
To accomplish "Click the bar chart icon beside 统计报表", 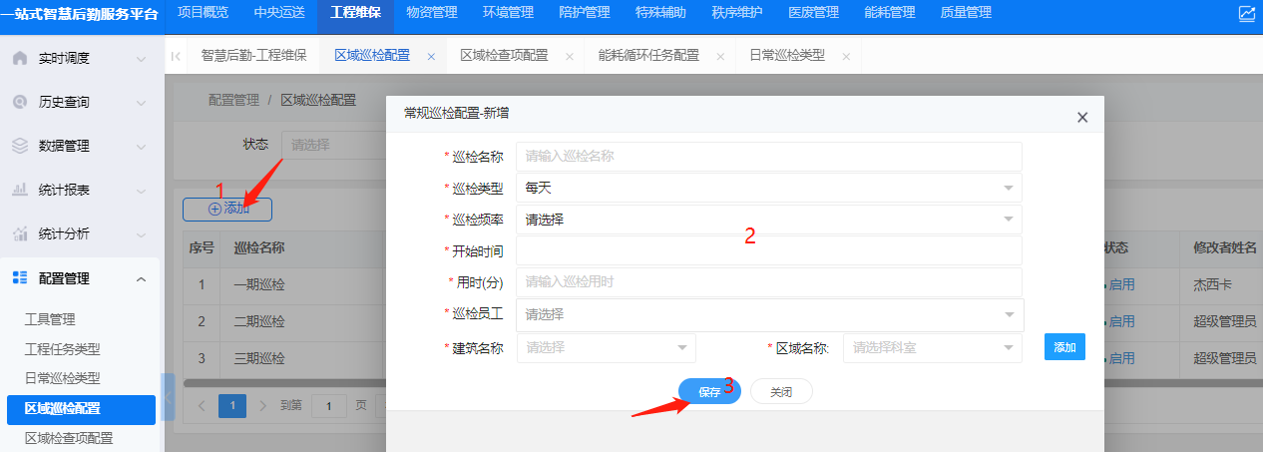I will point(20,190).
